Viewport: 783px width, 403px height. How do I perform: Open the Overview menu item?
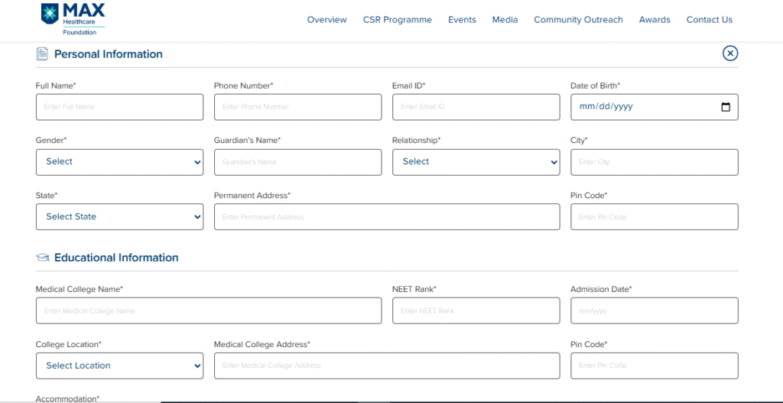pyautogui.click(x=327, y=20)
